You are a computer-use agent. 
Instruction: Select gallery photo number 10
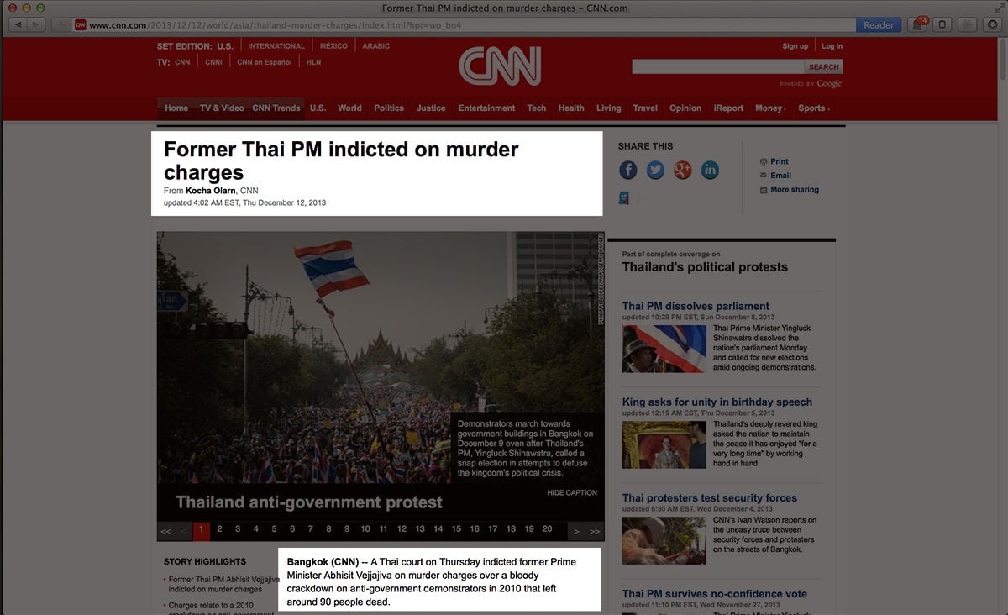[365, 530]
